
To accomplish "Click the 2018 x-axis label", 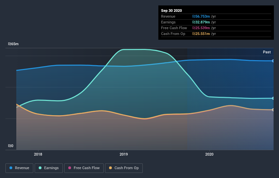I will [38, 154].
